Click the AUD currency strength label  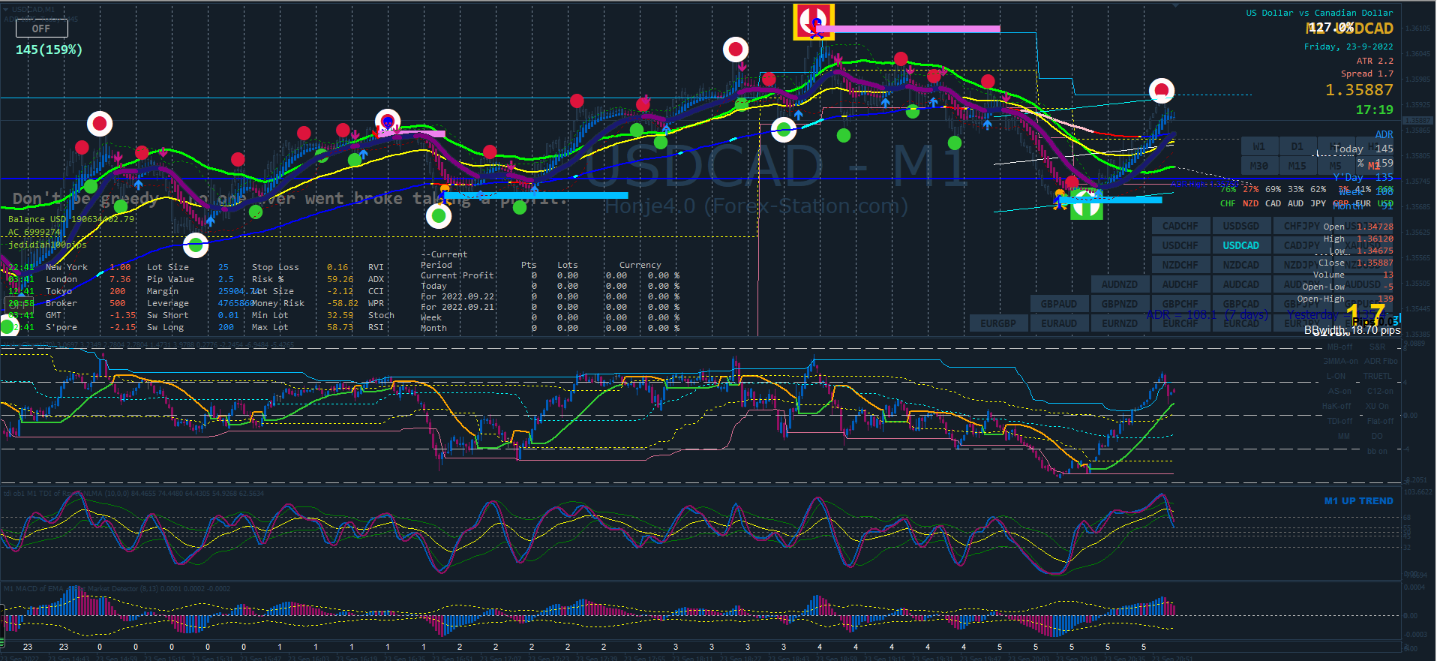(x=1296, y=203)
